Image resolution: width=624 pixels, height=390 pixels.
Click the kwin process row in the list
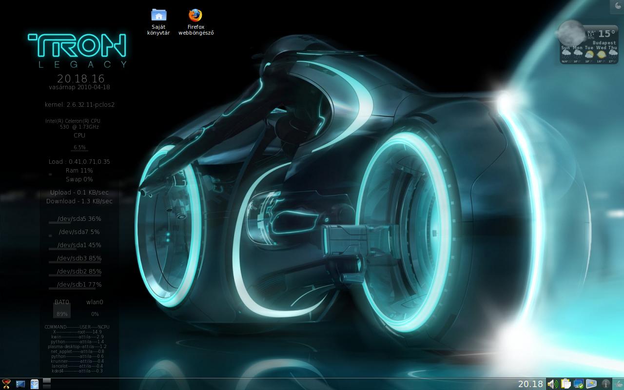77,337
